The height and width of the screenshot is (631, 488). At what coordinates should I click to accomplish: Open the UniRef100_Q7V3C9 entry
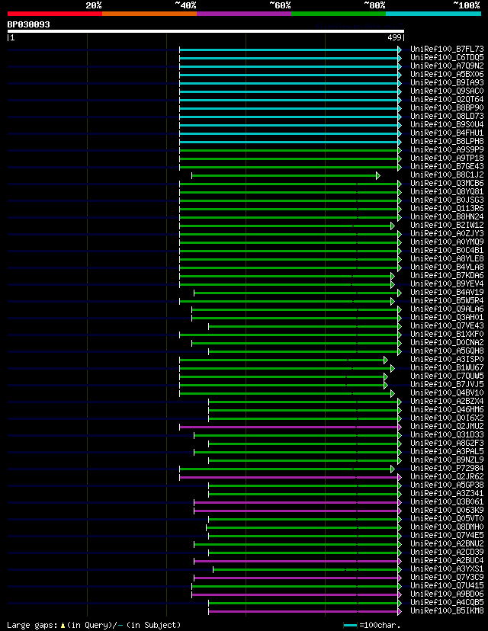447,578
